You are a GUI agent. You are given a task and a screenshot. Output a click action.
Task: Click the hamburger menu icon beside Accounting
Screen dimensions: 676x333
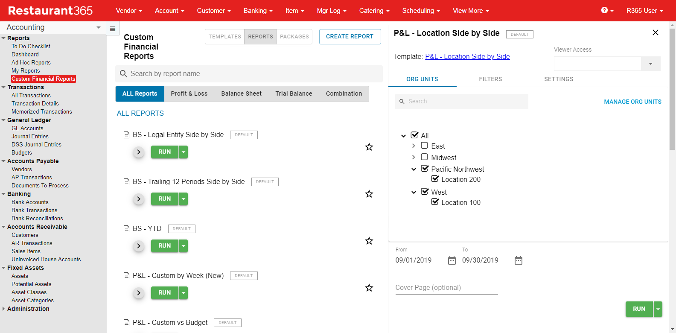113,29
